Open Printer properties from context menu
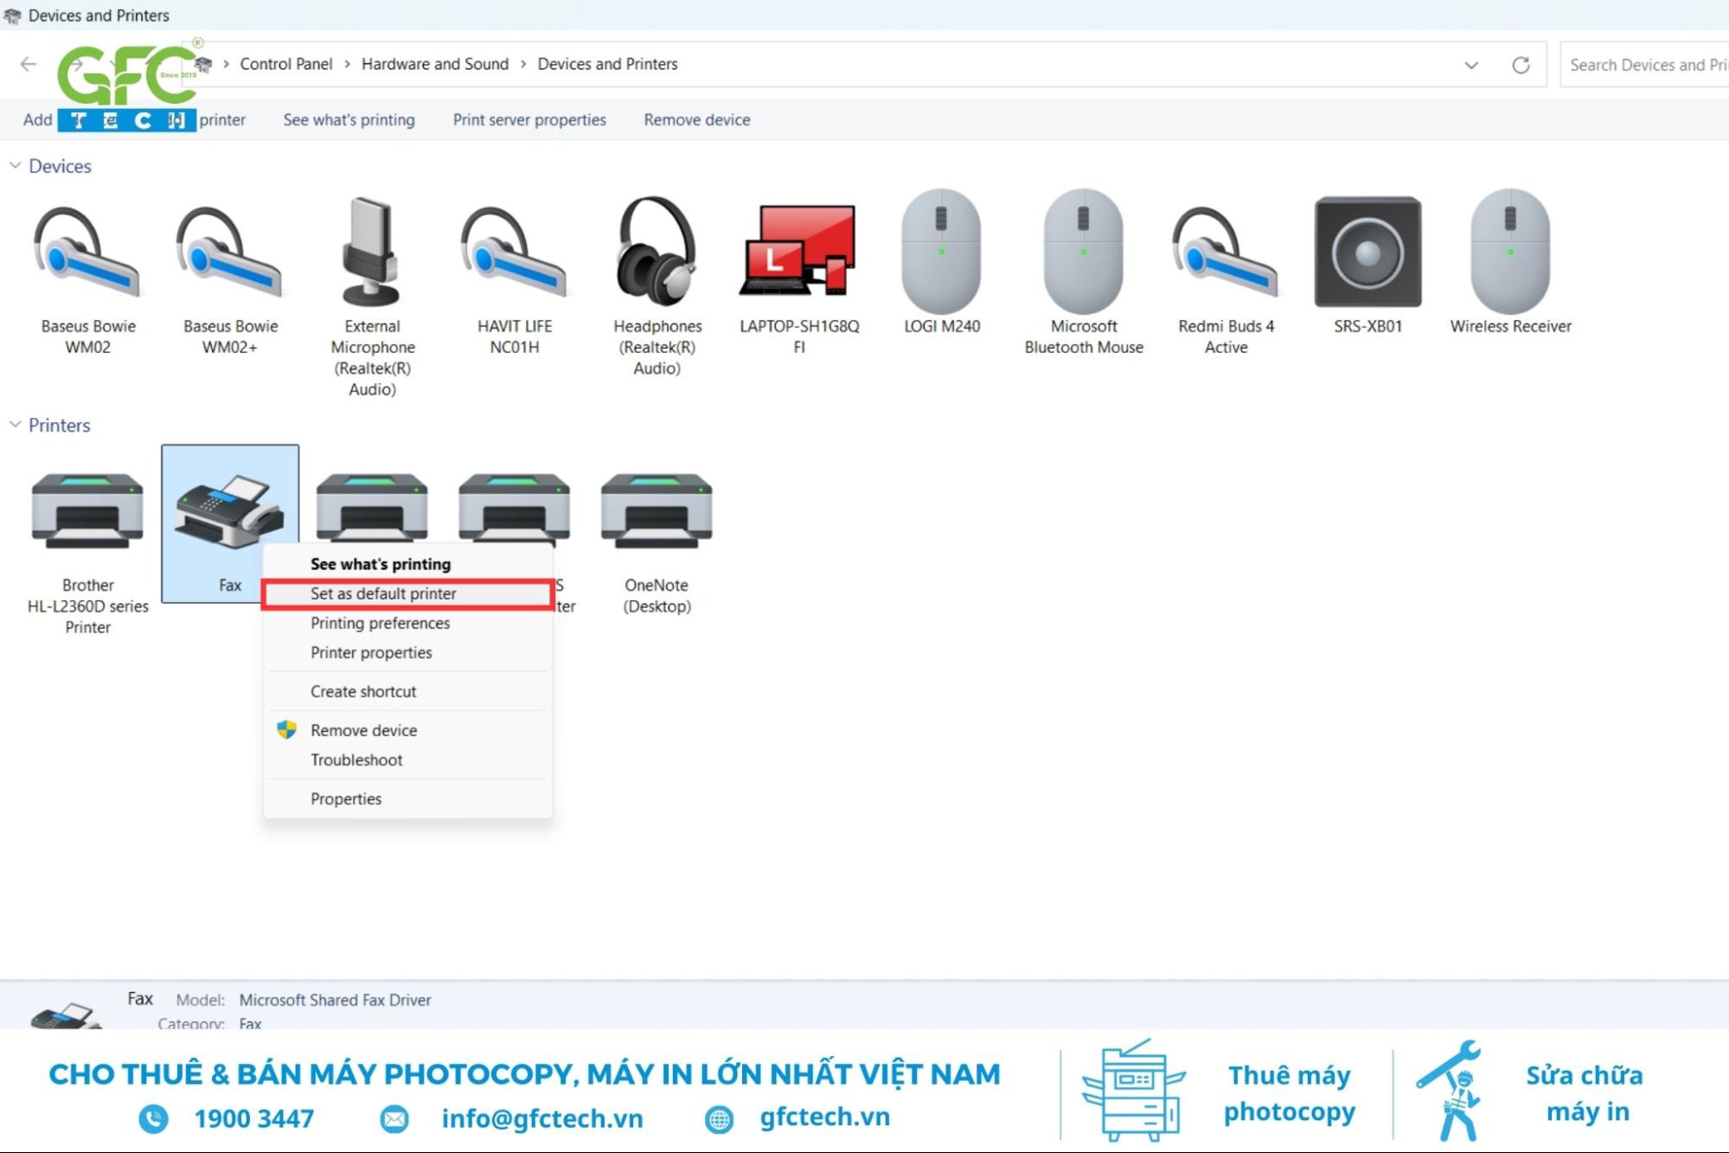This screenshot has width=1729, height=1153. (x=407, y=652)
